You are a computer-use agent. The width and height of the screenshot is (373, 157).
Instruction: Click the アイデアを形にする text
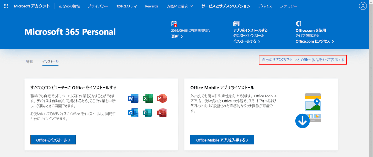(307, 36)
